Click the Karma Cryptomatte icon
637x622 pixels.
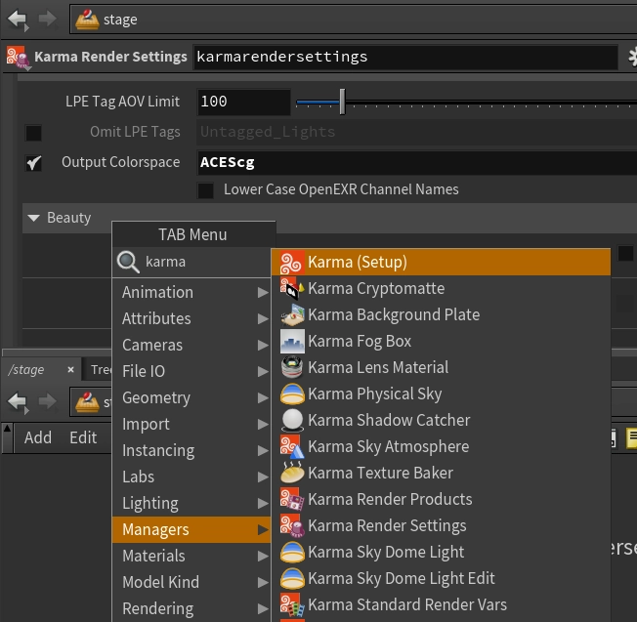click(x=292, y=289)
